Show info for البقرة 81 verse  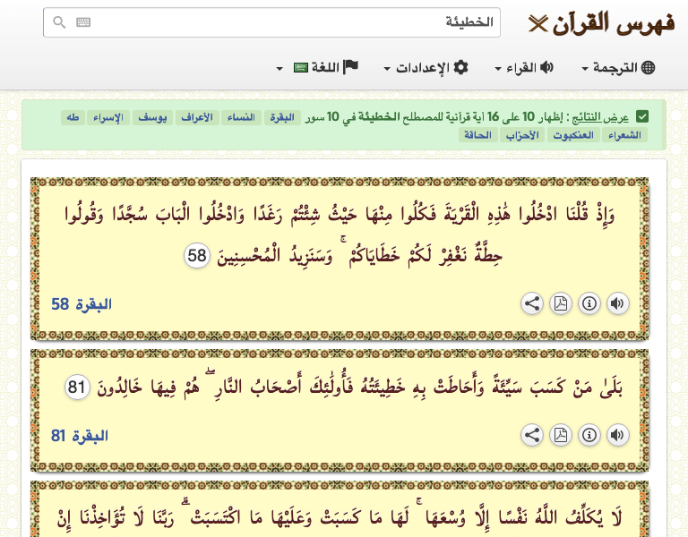(x=589, y=435)
